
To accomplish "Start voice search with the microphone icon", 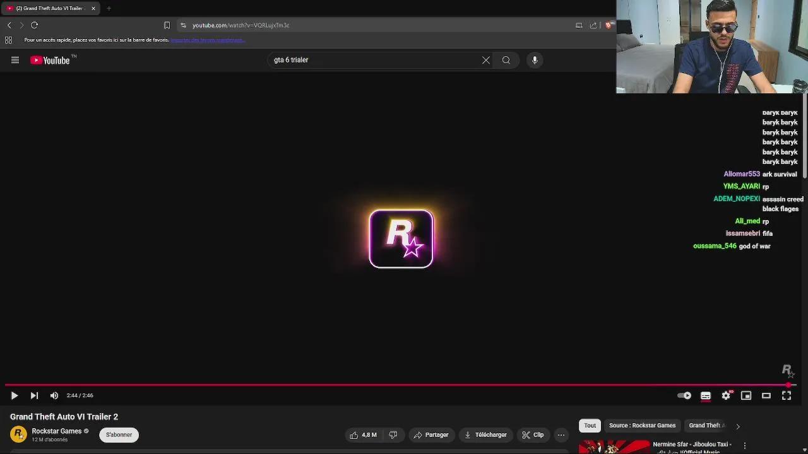I will [535, 60].
